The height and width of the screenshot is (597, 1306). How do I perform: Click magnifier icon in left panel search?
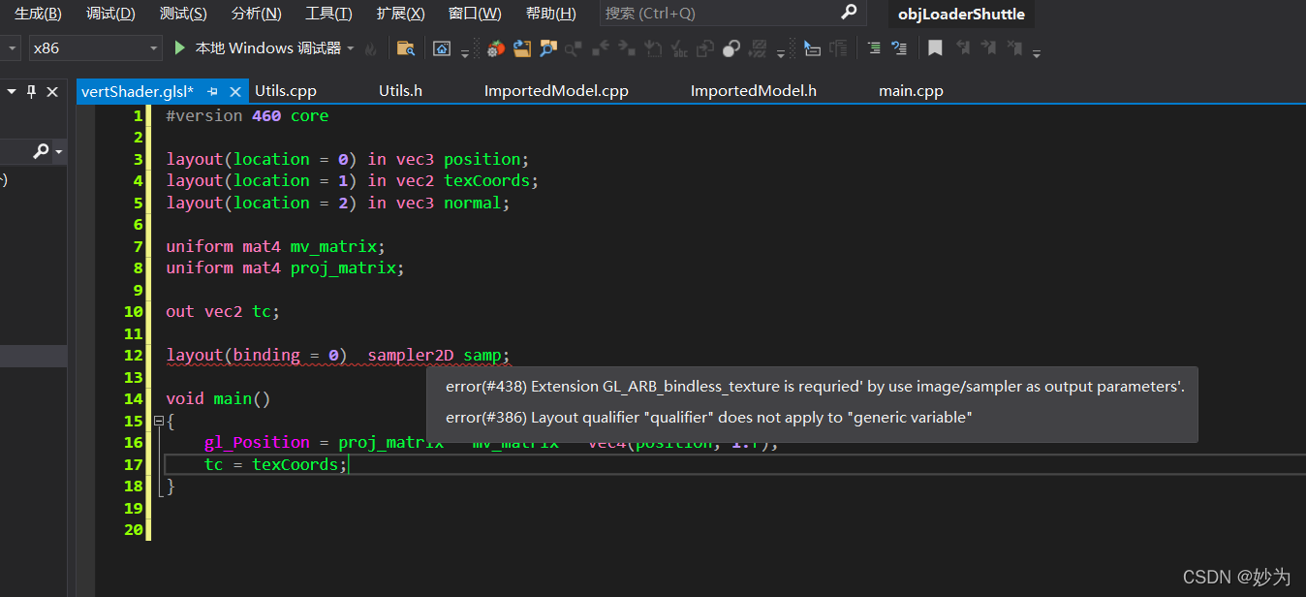(42, 151)
